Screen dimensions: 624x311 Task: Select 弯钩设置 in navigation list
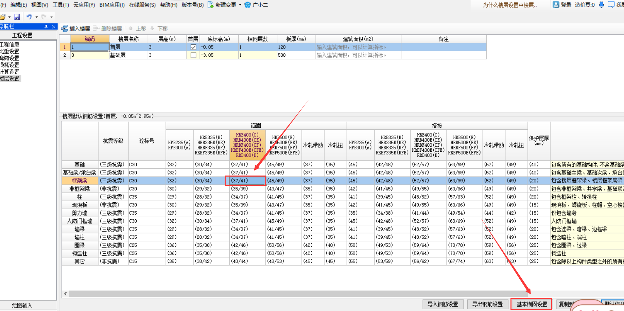click(10, 58)
